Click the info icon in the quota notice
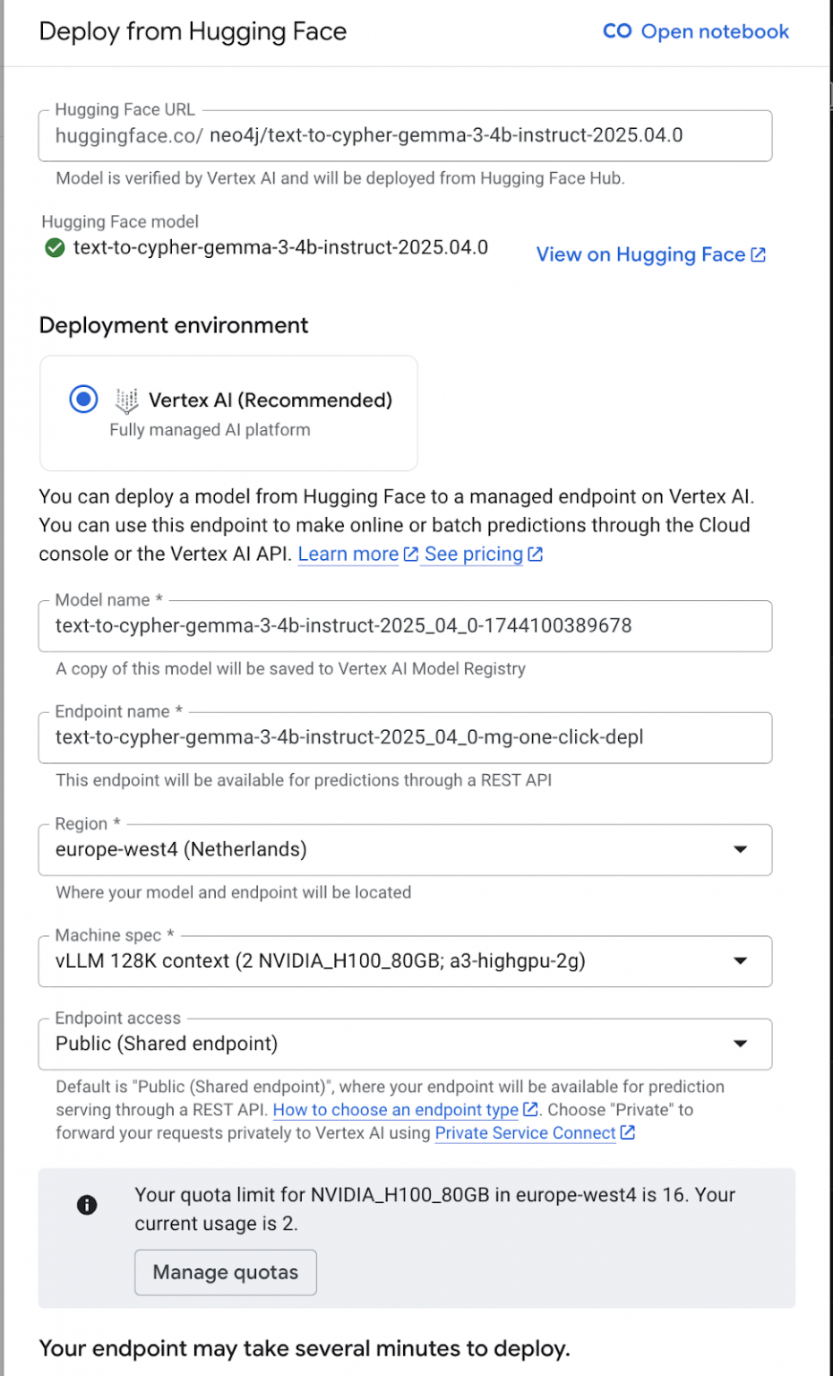 click(x=87, y=1205)
